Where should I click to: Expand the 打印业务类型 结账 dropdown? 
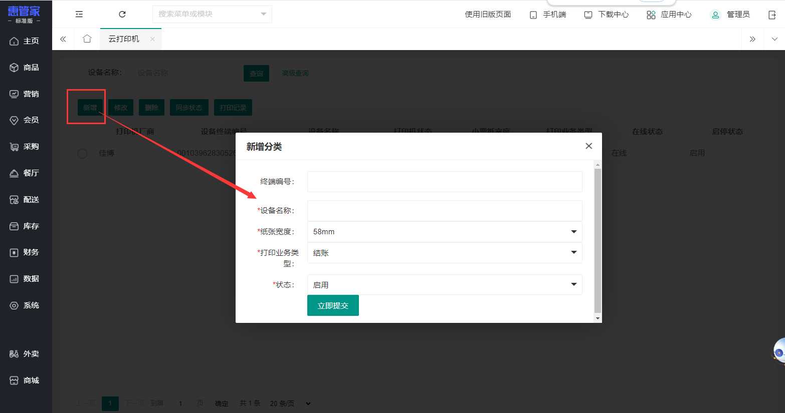[x=445, y=253]
